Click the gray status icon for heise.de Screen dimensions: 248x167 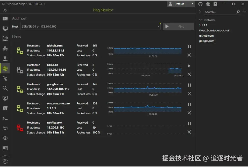[x=20, y=70]
